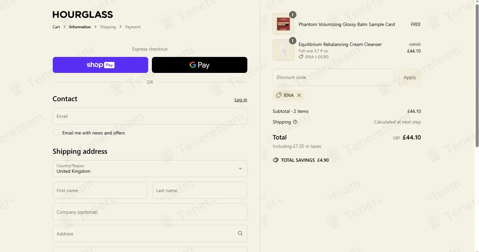Click the 'Subtotal · 2 items' label
The image size is (479, 252).
tap(291, 111)
